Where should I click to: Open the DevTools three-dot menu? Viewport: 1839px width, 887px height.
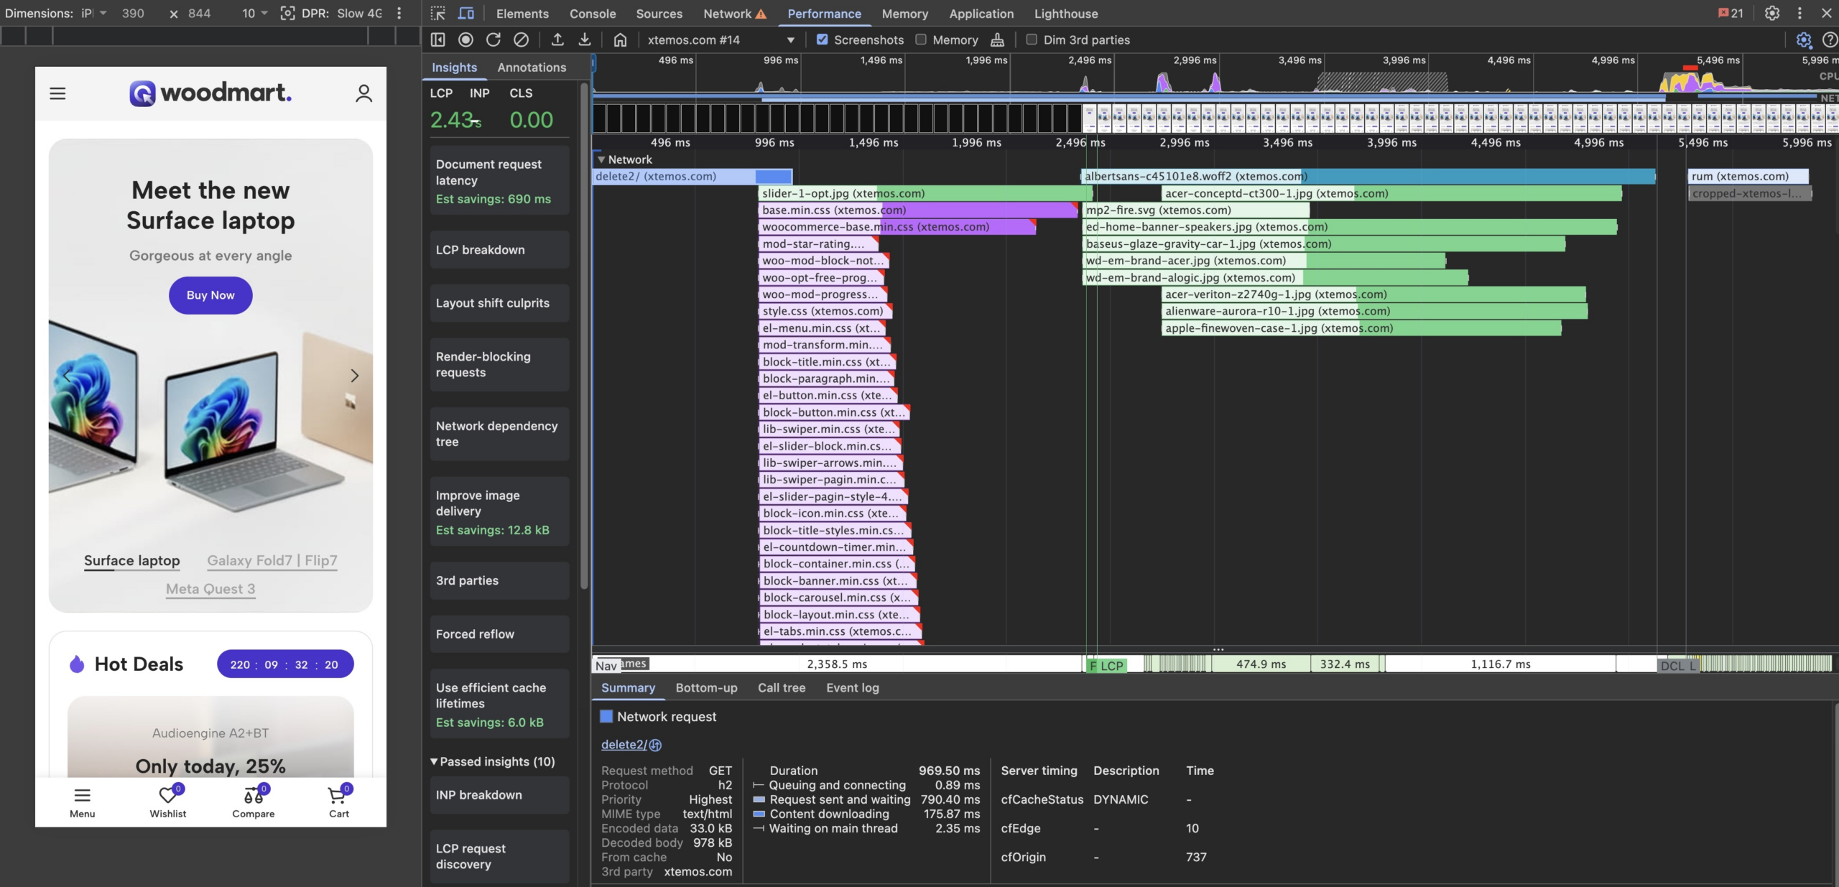tap(1799, 14)
